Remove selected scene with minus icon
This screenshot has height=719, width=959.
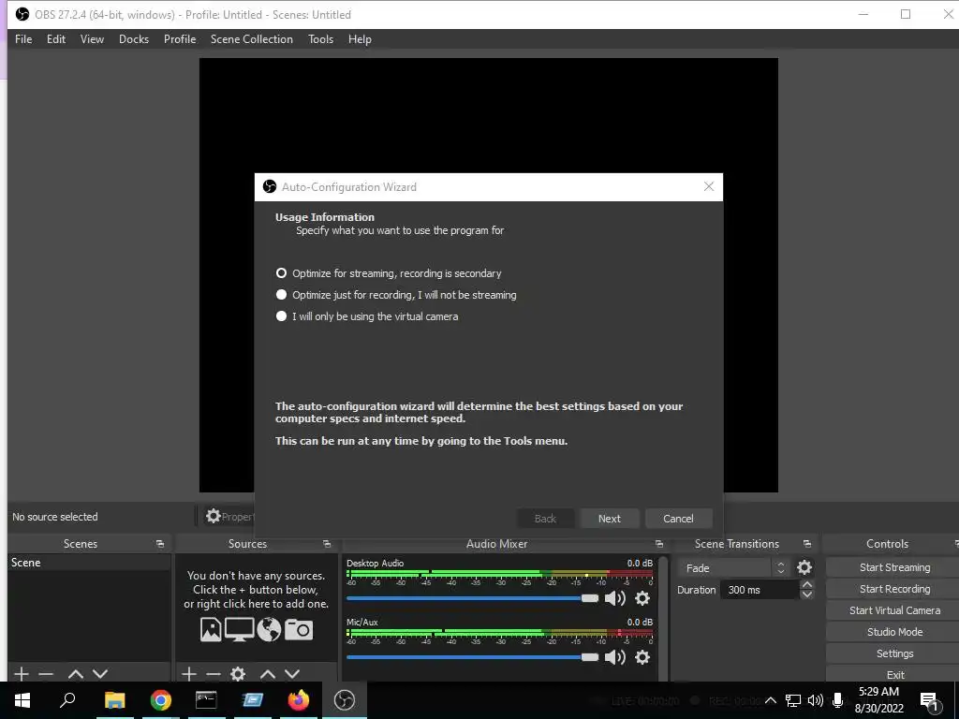coord(46,674)
